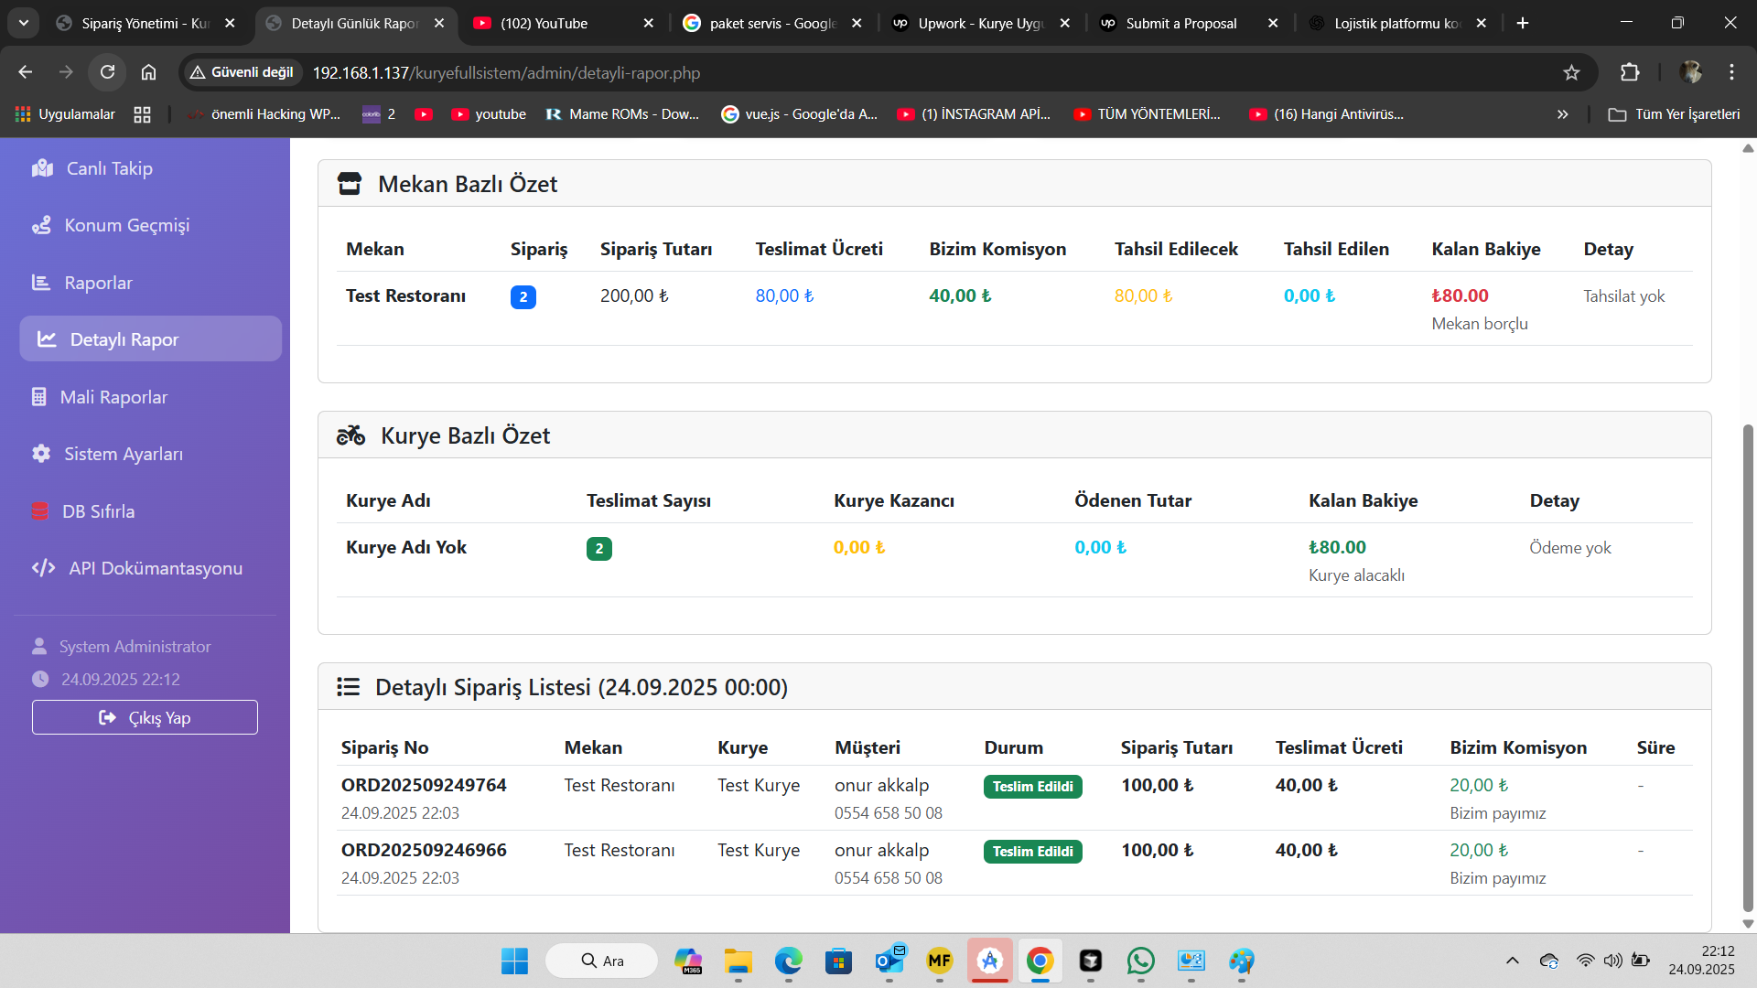Click the bookmark star in address bar
This screenshot has width=1757, height=988.
(x=1571, y=72)
